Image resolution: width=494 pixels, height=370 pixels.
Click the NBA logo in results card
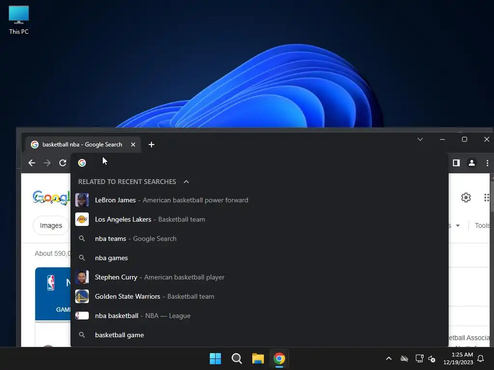tap(51, 282)
